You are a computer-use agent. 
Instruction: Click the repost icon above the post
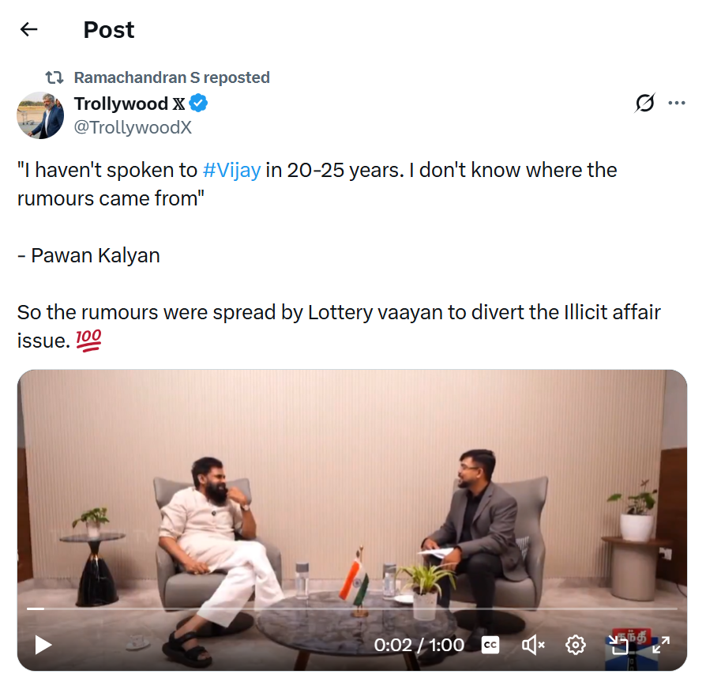tap(54, 77)
